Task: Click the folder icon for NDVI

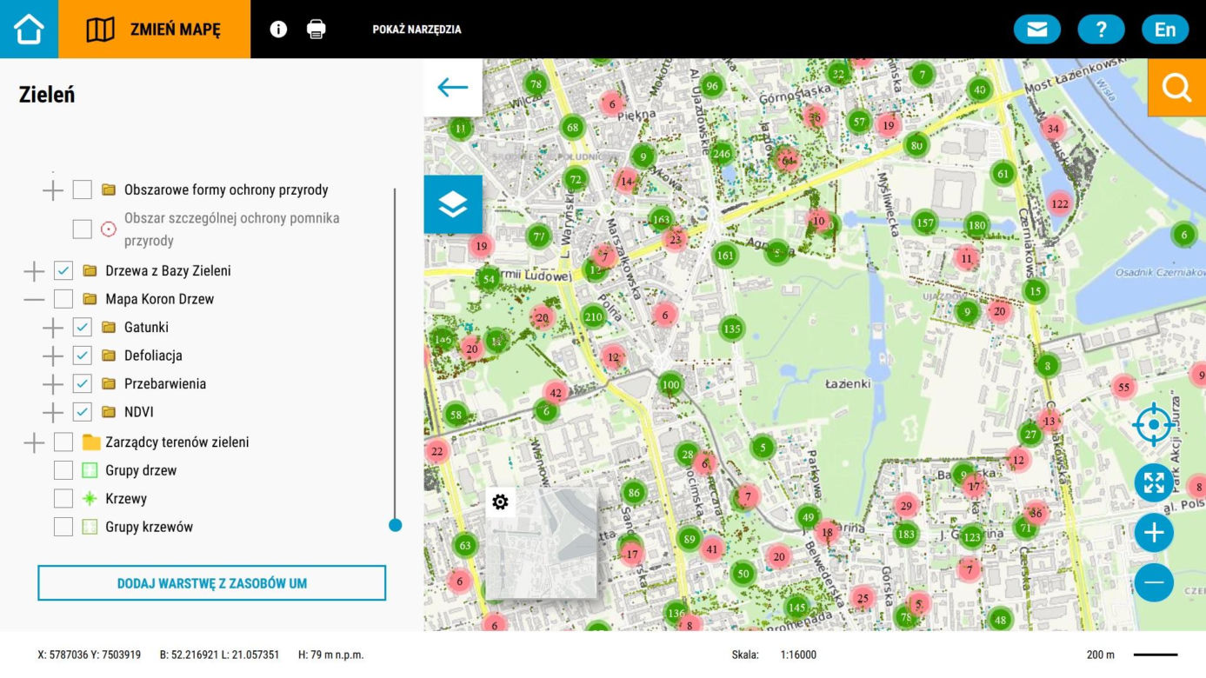Action: click(x=109, y=412)
